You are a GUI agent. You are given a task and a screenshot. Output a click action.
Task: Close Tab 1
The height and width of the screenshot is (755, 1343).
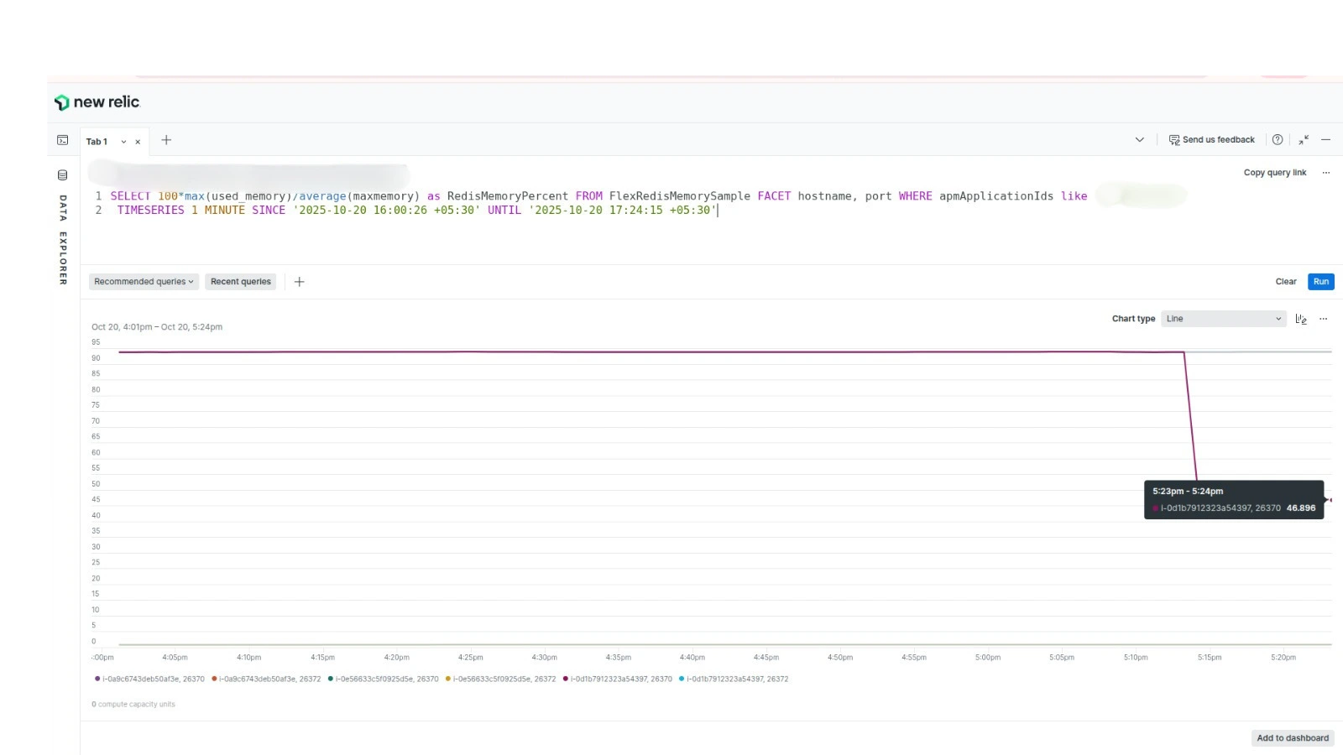tap(138, 142)
